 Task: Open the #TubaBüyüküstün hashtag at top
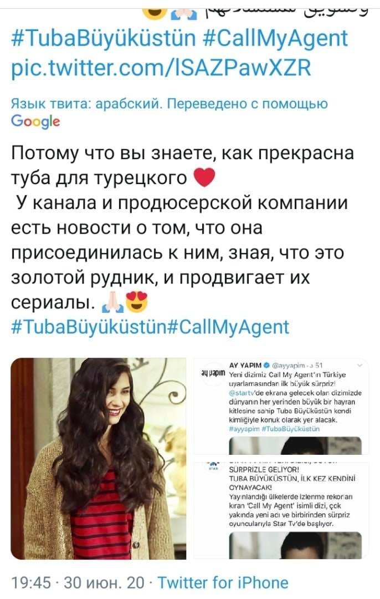104,39
